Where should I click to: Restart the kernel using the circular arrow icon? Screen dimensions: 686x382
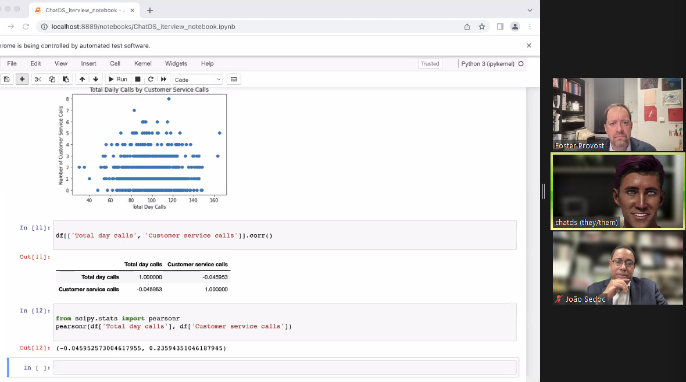[x=151, y=79]
